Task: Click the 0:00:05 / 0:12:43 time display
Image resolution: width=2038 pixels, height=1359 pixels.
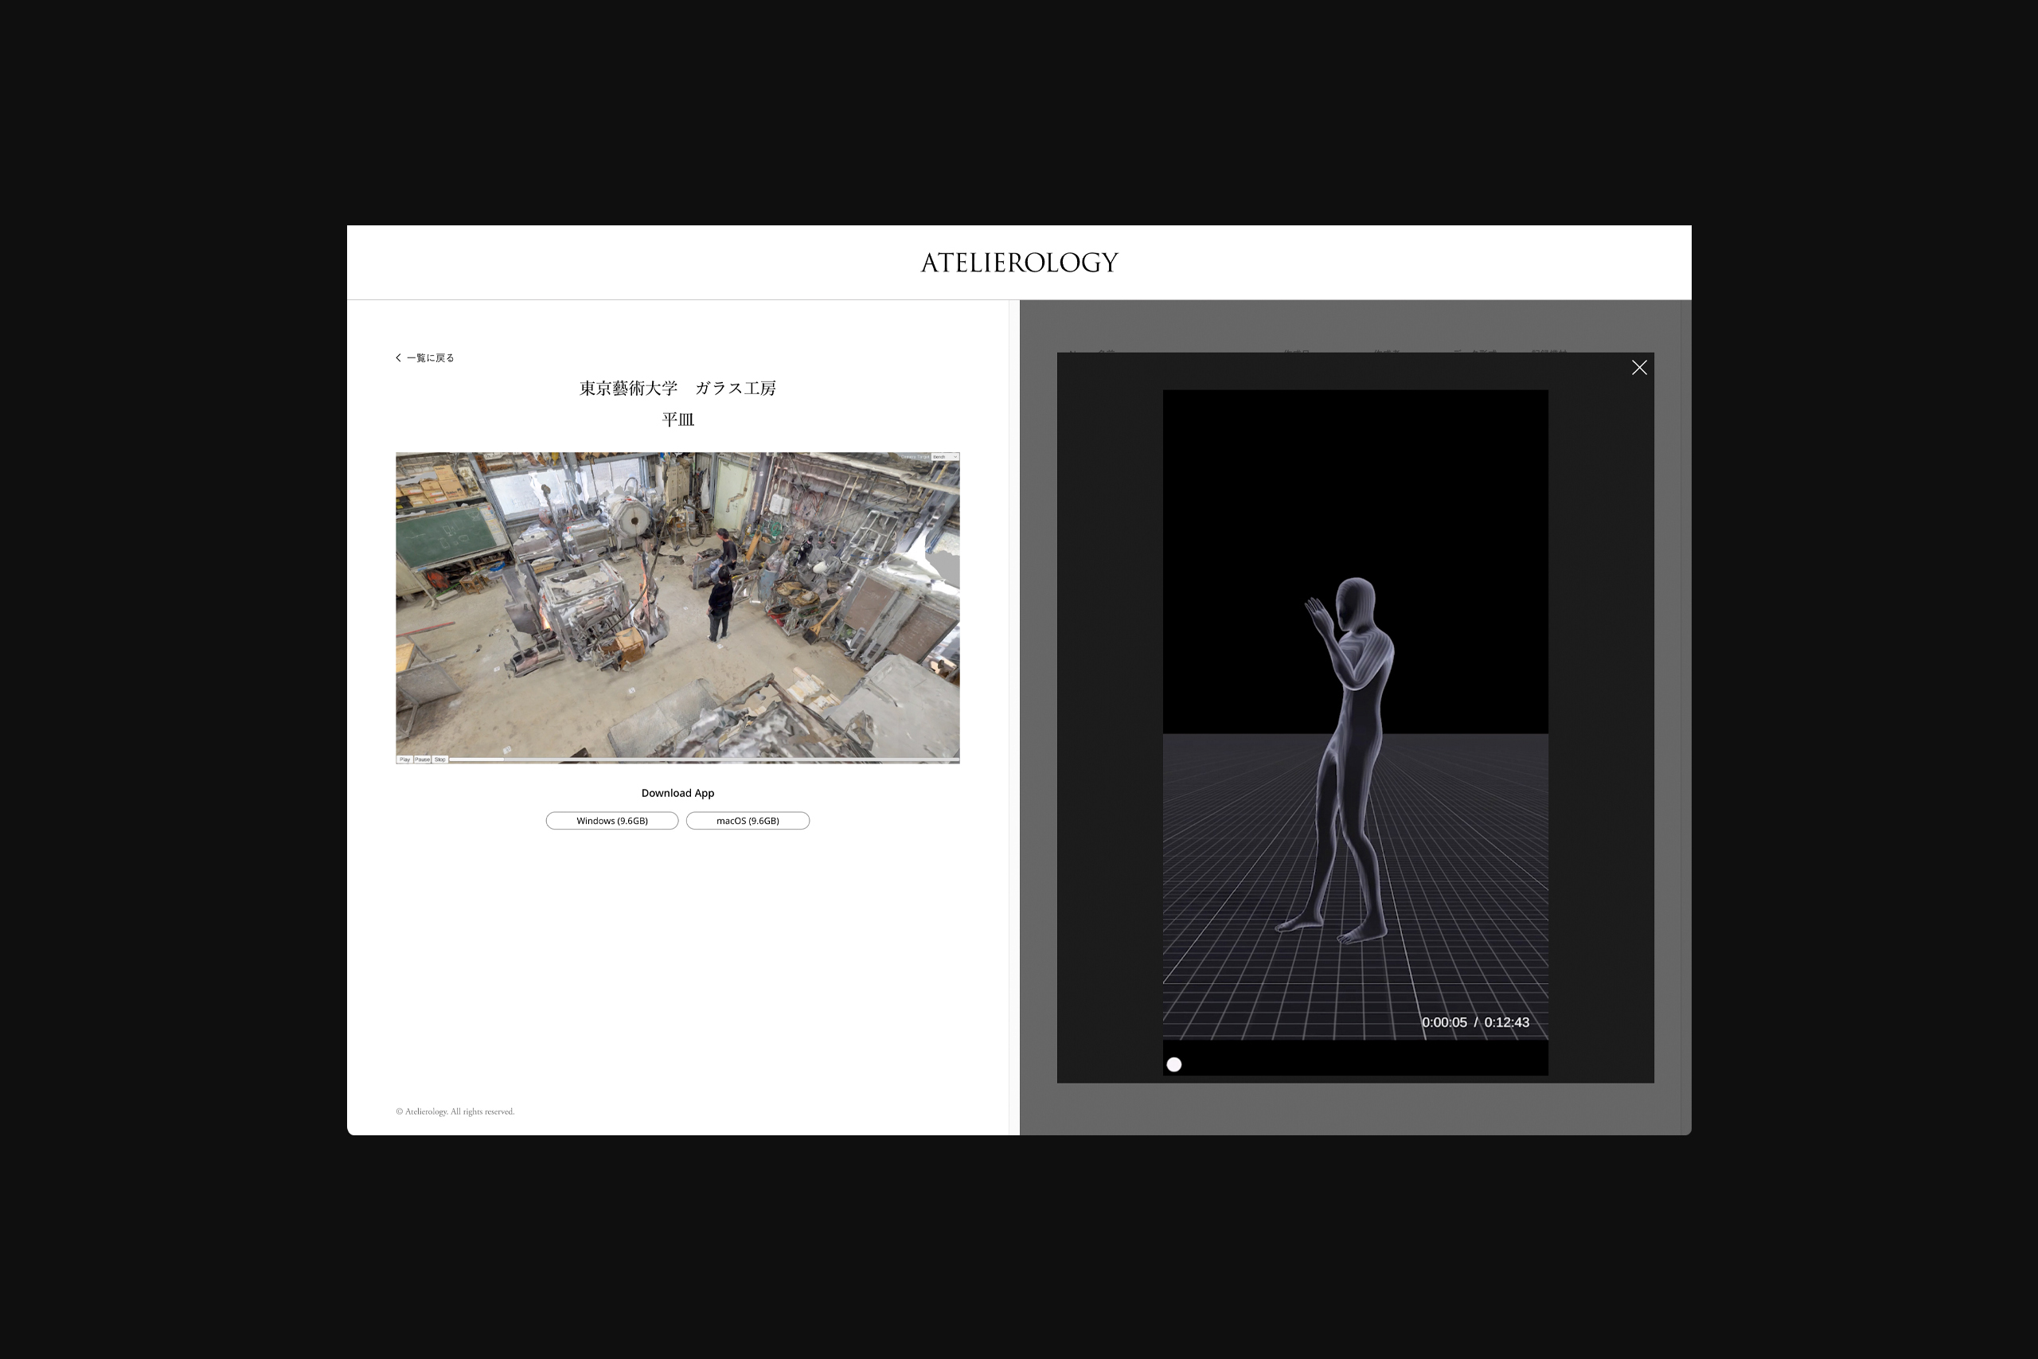Action: 1475,1023
